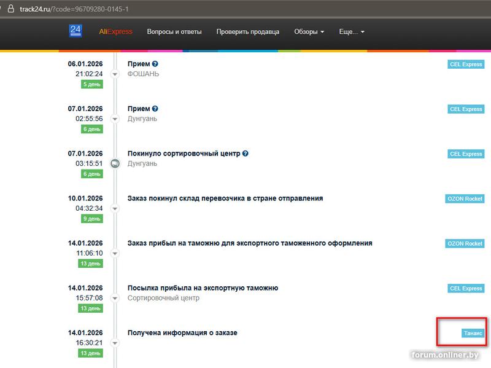Click 6 день label under 03:15:51
The width and height of the screenshot is (491, 368).
click(91, 174)
